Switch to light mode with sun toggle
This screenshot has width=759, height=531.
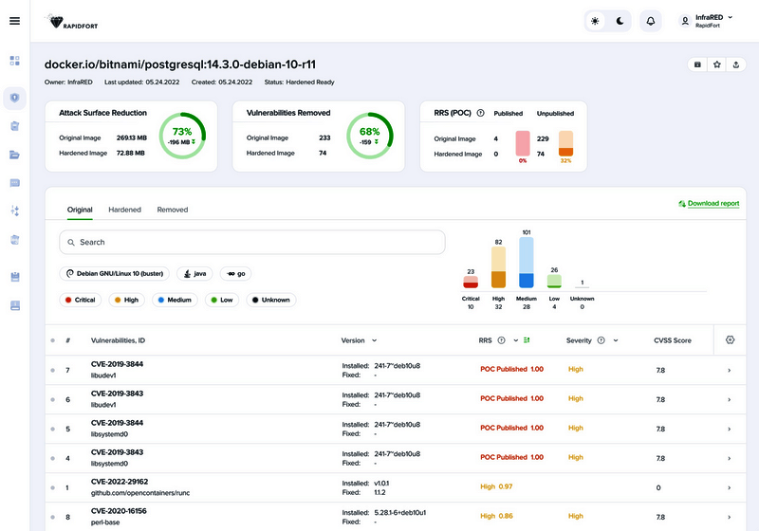pos(595,21)
